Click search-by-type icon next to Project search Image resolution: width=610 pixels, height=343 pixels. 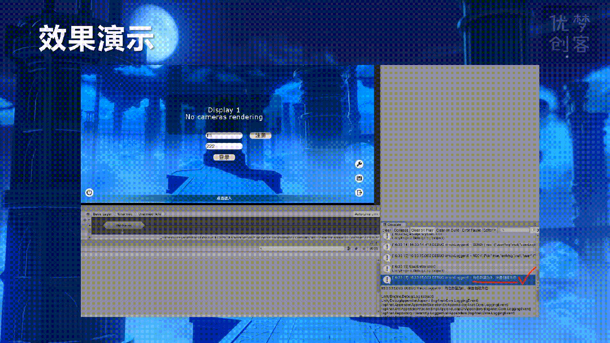(x=349, y=249)
